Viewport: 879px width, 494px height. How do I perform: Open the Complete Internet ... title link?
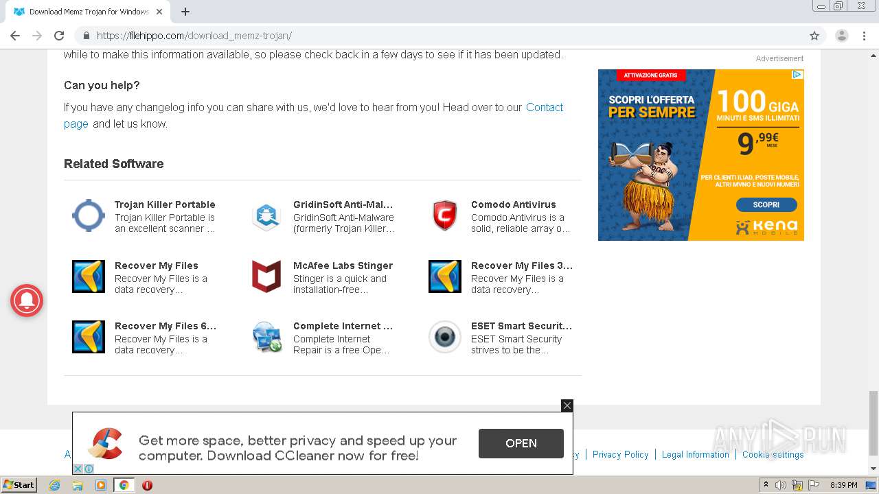pos(343,326)
